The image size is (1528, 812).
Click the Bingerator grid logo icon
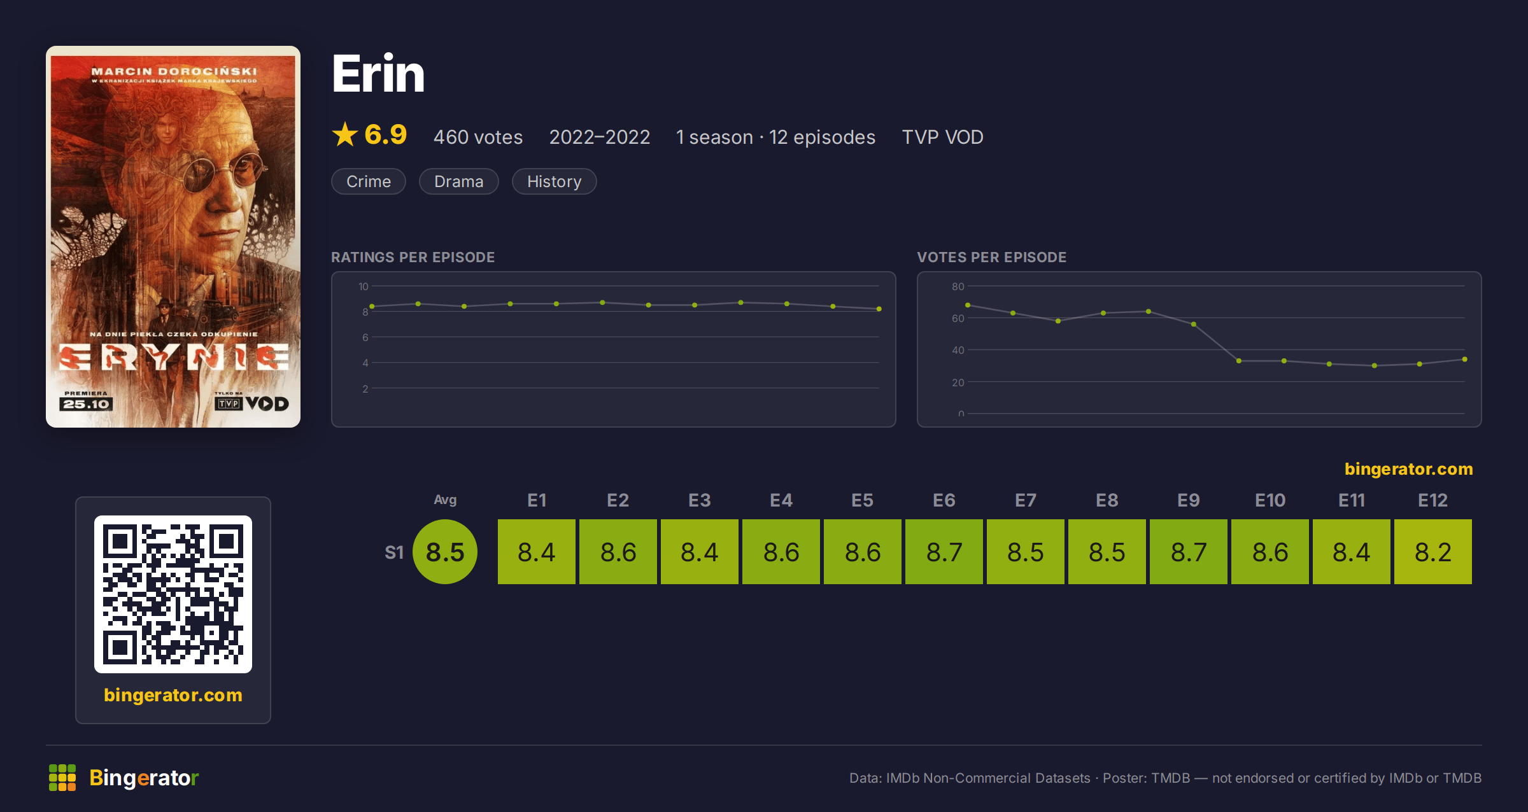62,778
